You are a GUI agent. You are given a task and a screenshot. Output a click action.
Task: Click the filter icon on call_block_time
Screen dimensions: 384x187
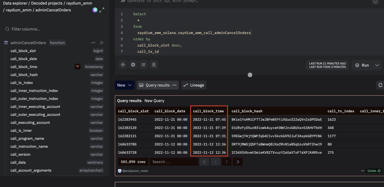pos(77,66)
